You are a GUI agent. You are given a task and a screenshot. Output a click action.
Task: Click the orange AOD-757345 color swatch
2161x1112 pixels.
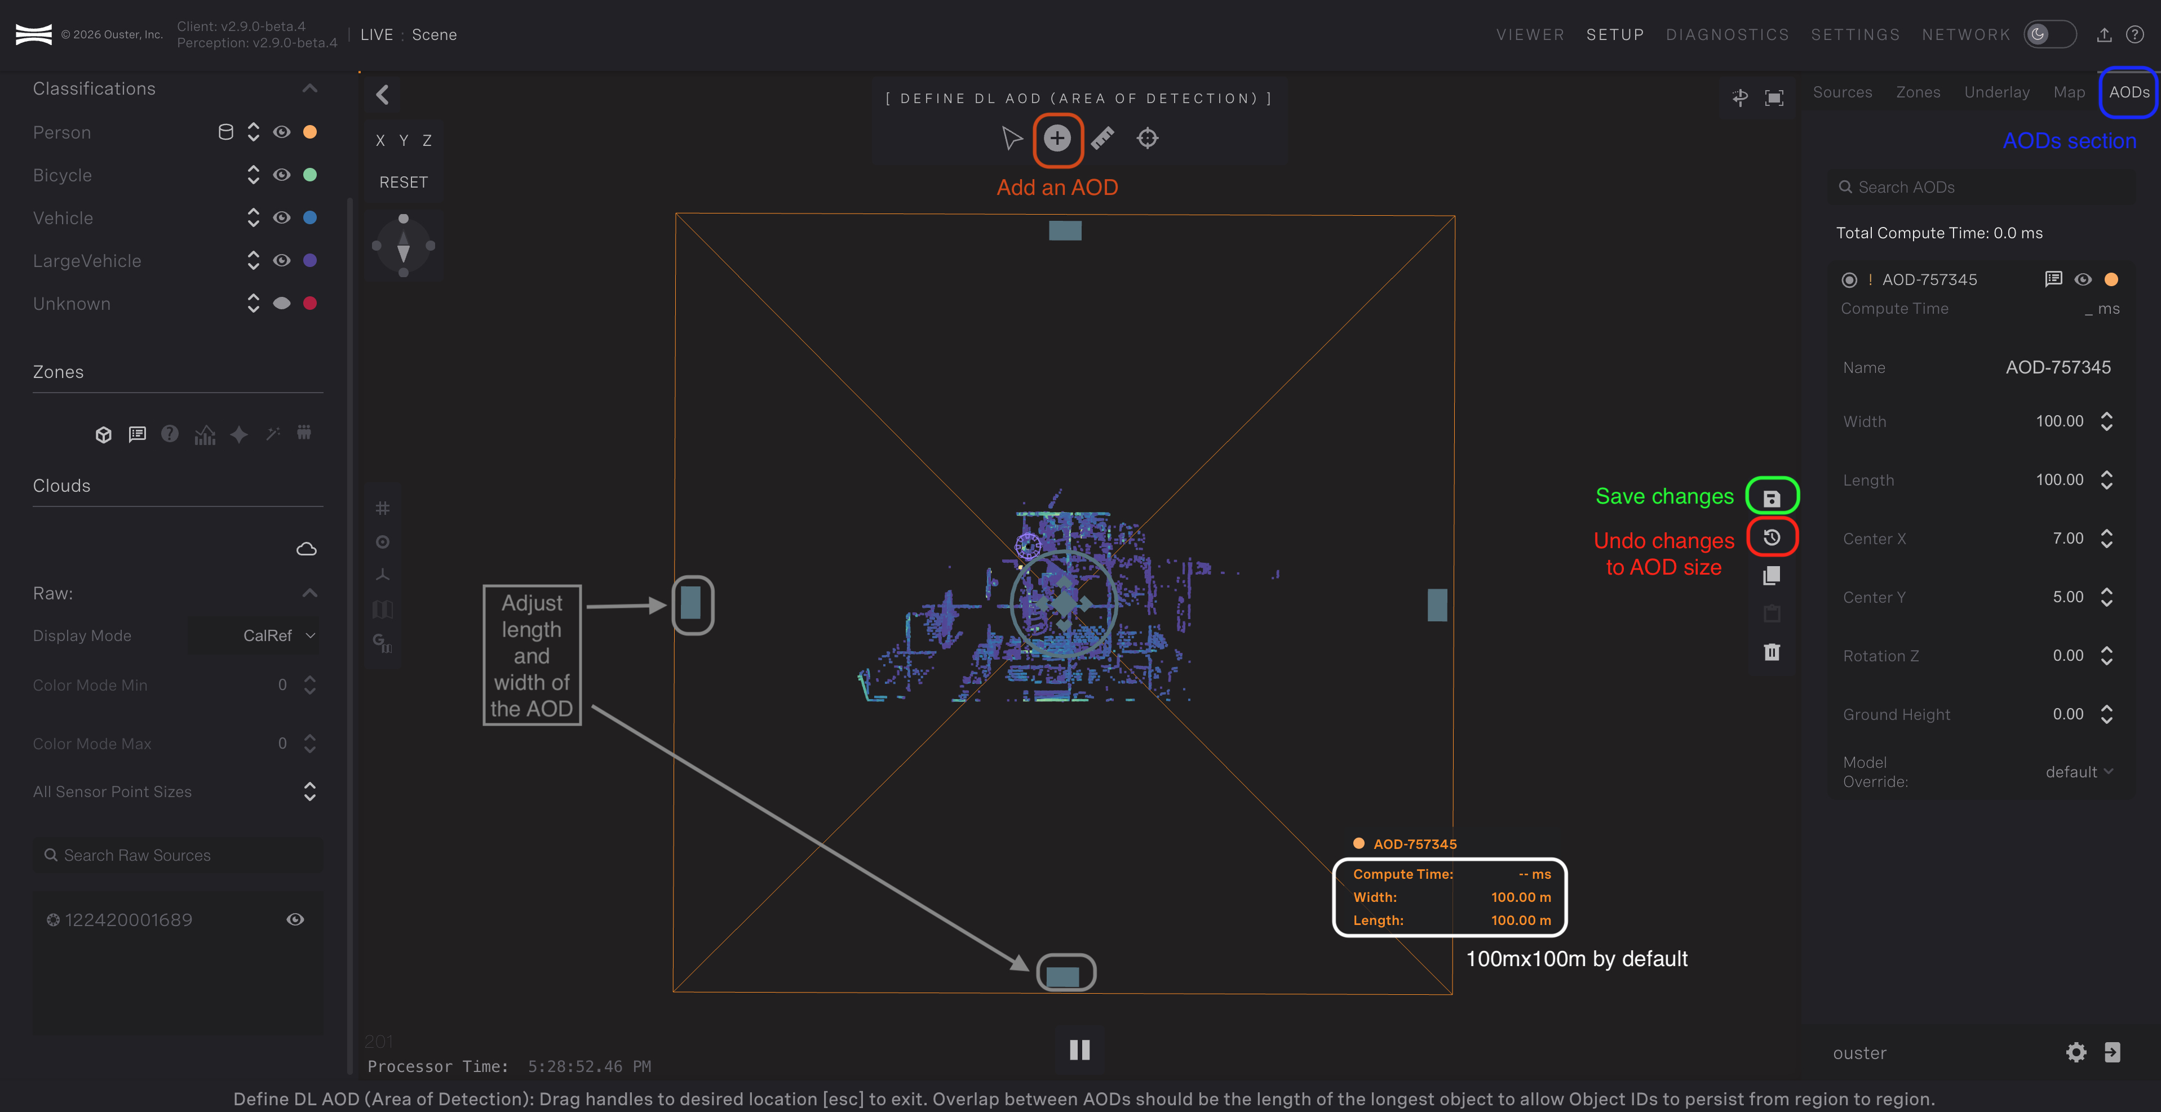point(2111,279)
